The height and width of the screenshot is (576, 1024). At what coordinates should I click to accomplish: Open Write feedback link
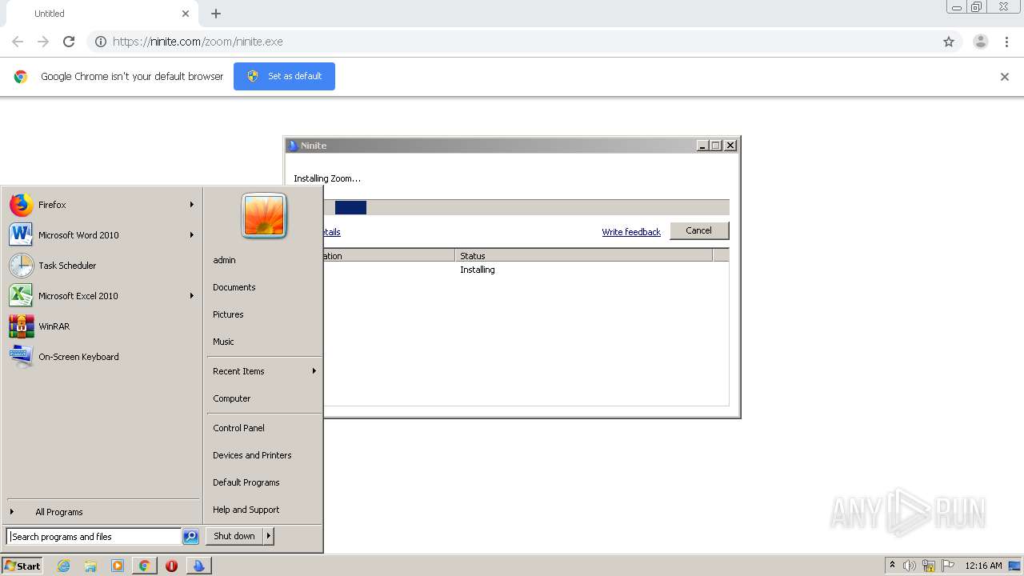[631, 232]
